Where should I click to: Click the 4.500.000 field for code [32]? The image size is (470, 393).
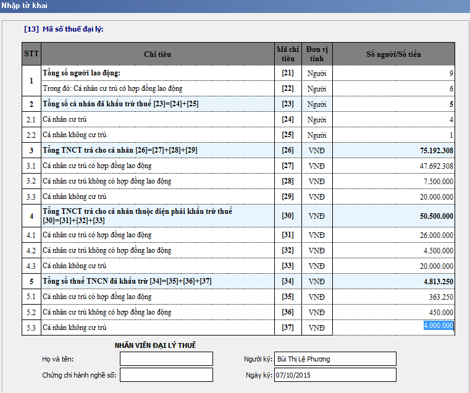(393, 250)
